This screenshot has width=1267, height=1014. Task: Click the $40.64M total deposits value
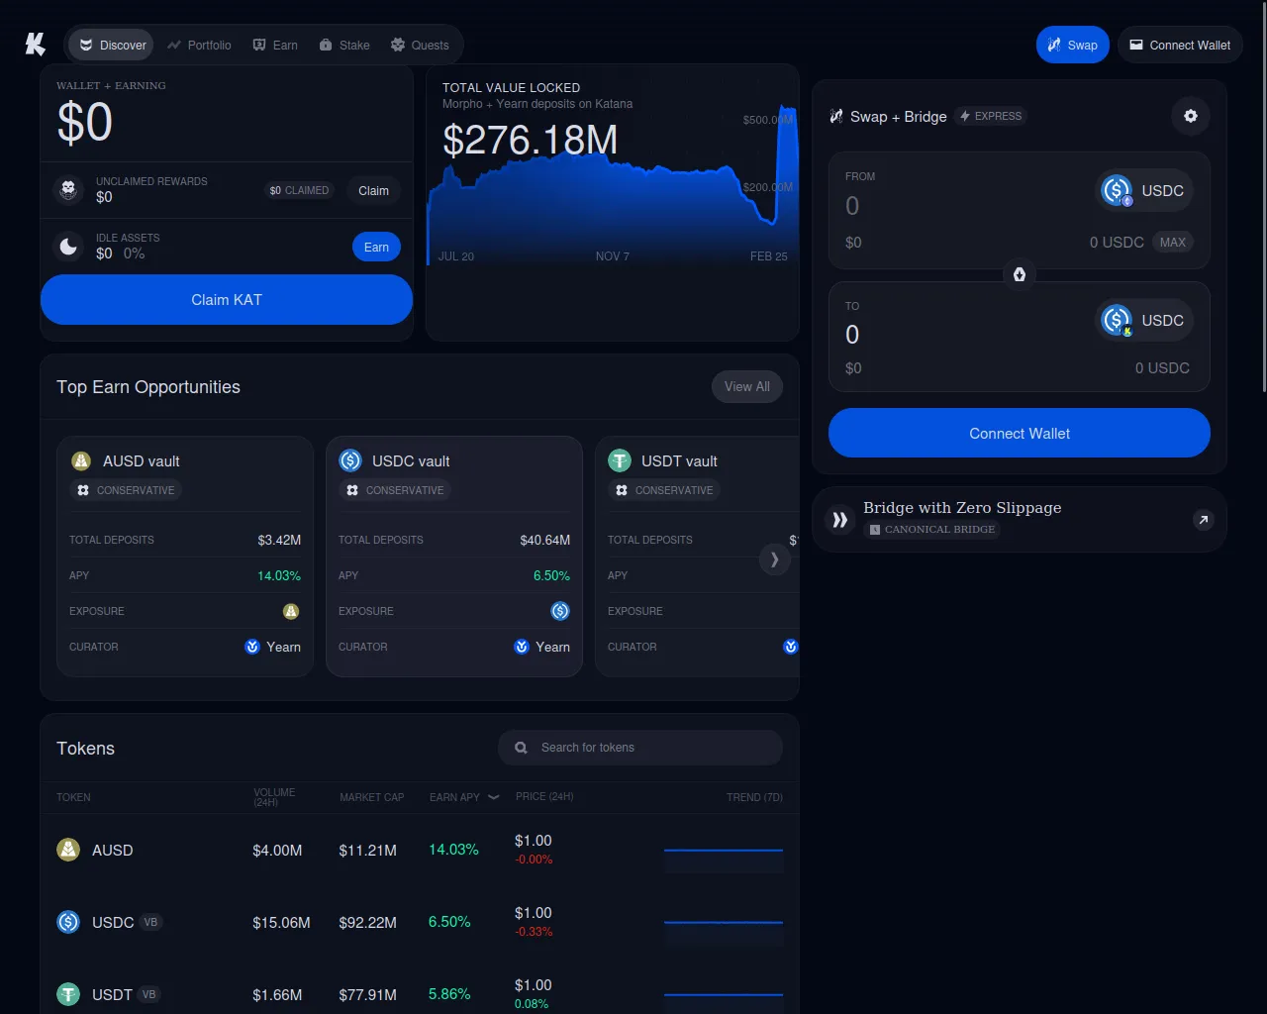coord(544,540)
